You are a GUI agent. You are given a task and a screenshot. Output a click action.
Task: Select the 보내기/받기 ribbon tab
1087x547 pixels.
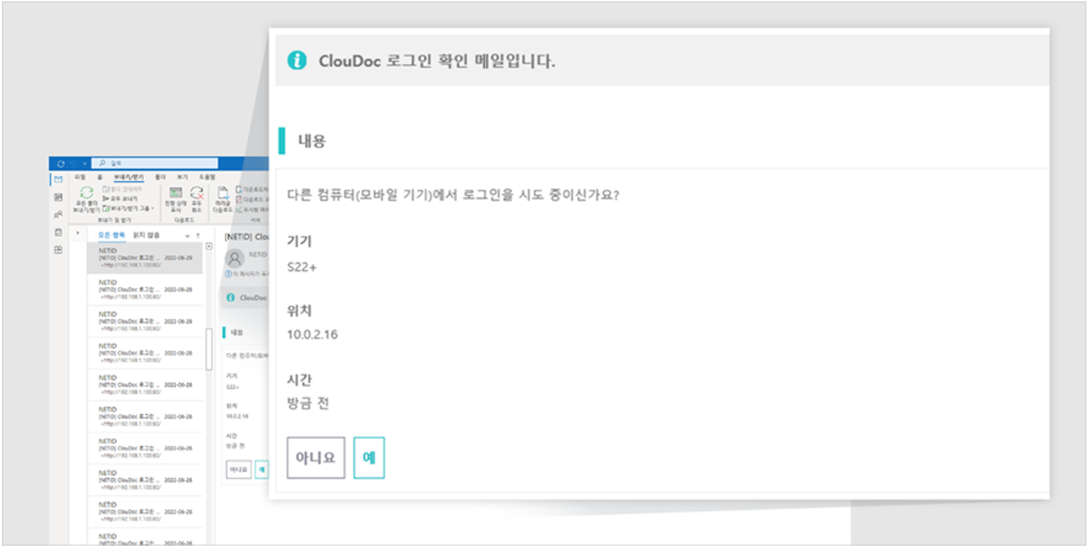click(x=129, y=177)
